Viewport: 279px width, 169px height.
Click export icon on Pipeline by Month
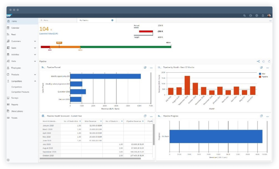(261, 68)
